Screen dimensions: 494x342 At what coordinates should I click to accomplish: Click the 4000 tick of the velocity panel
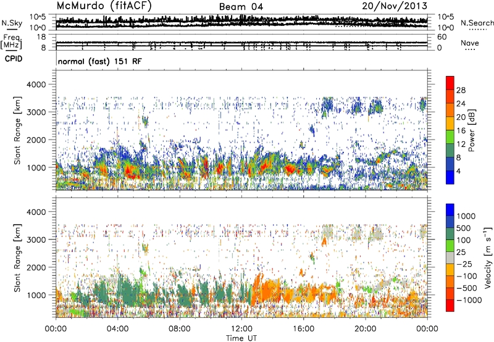coord(36,212)
